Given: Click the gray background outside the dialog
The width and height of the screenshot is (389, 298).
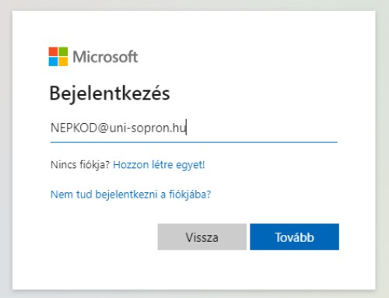Looking at the screenshot, I should click(5, 156).
